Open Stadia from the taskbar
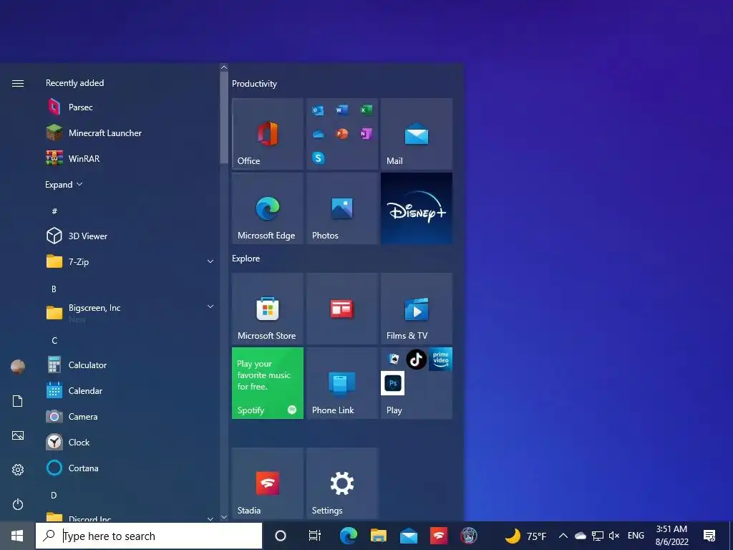The height and width of the screenshot is (550, 733). pos(439,536)
